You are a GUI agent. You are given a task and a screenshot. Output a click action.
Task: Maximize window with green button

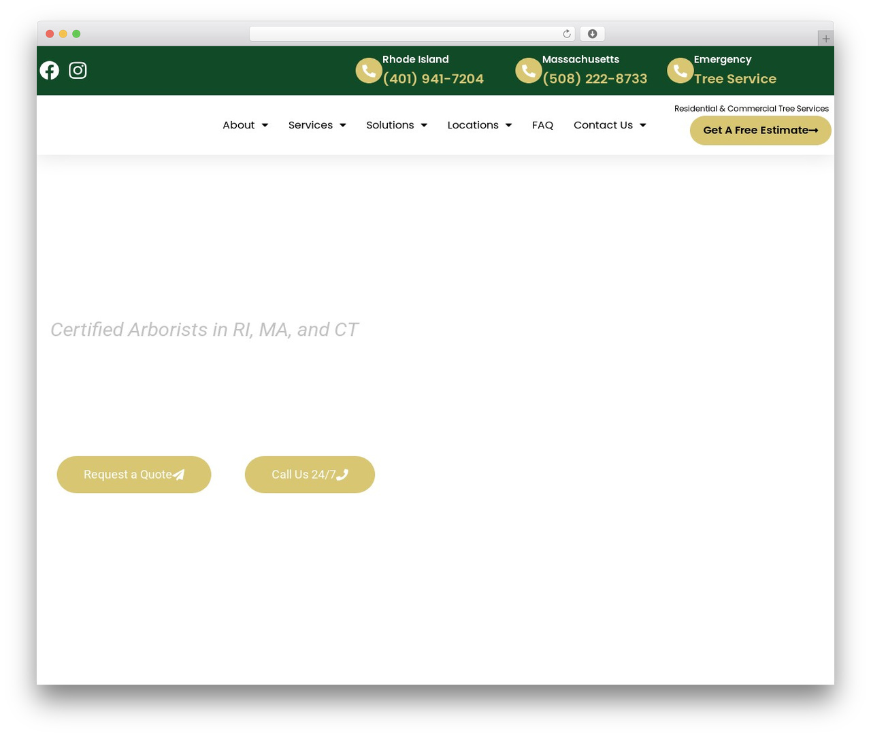pyautogui.click(x=76, y=34)
